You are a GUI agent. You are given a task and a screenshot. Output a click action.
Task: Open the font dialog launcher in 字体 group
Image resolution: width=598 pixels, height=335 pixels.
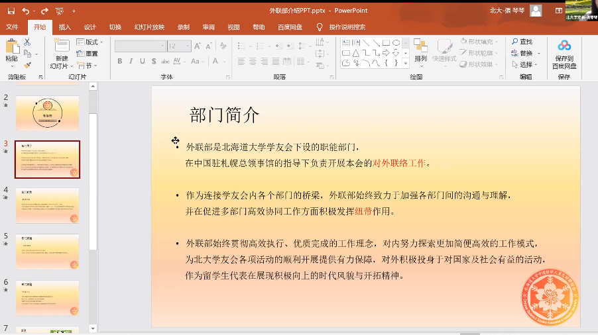point(228,77)
